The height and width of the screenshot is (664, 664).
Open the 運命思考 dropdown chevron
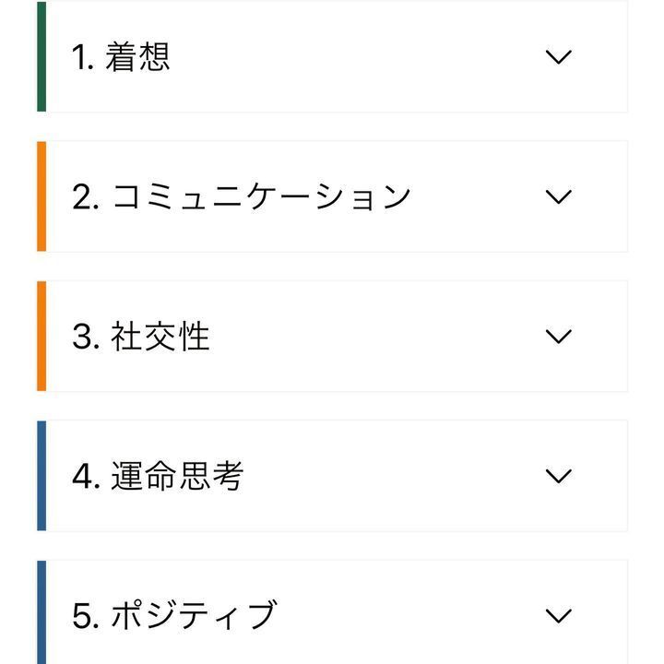click(559, 476)
